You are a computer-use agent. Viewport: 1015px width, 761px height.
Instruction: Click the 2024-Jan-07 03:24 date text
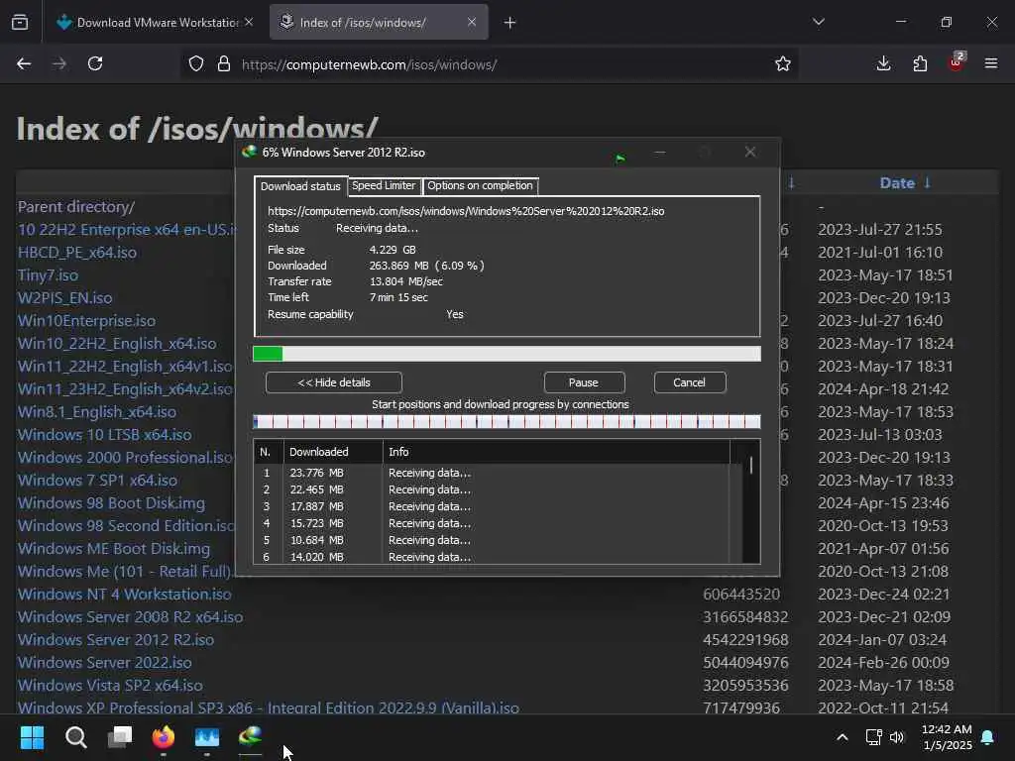[881, 640]
